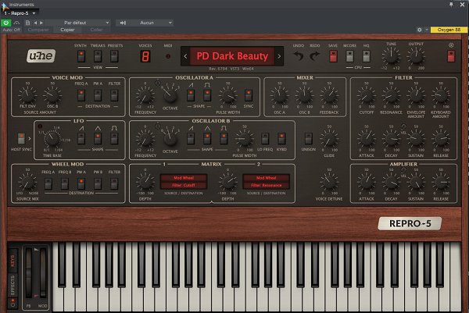
Task: Click the master TUNE knob
Action: pos(391,56)
